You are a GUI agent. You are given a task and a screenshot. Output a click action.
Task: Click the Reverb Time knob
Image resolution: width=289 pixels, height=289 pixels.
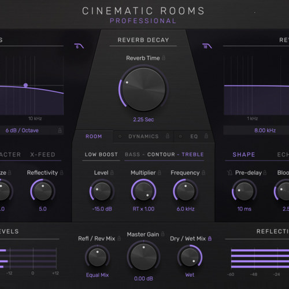pos(144,90)
